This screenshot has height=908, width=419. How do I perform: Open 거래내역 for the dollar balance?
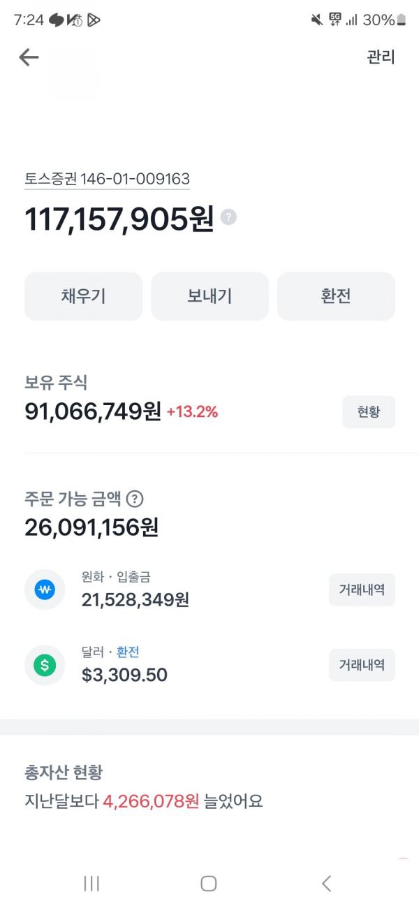(362, 665)
